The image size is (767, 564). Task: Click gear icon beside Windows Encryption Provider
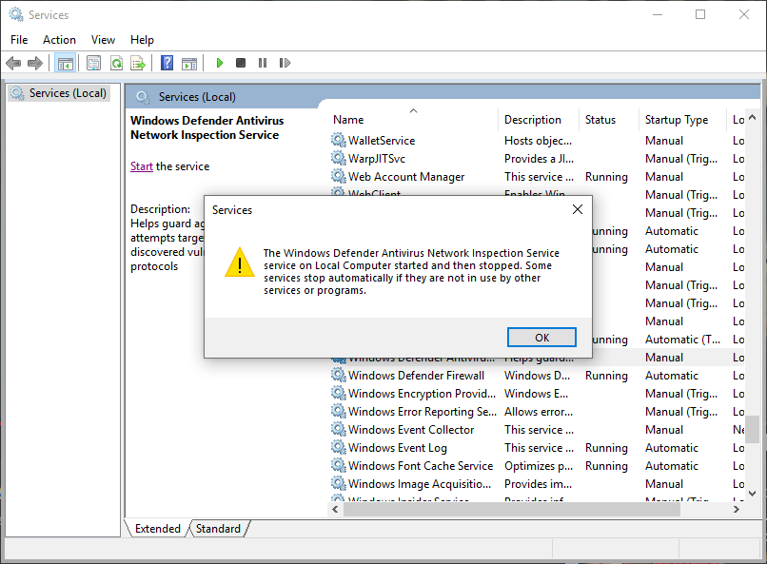(x=339, y=394)
